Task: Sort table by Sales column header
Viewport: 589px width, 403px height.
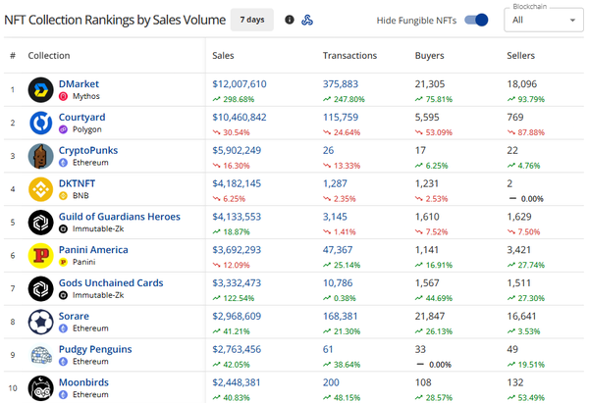Action: click(x=223, y=56)
